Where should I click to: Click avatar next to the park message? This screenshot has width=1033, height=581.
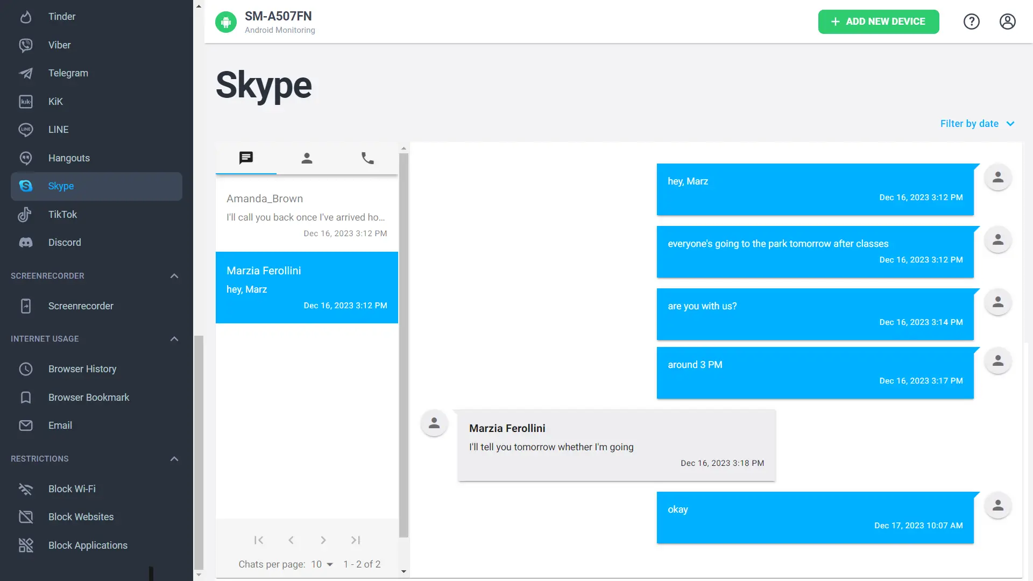[998, 240]
